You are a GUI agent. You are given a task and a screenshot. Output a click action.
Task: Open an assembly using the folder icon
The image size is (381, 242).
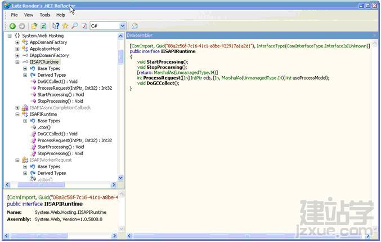click(x=34, y=26)
